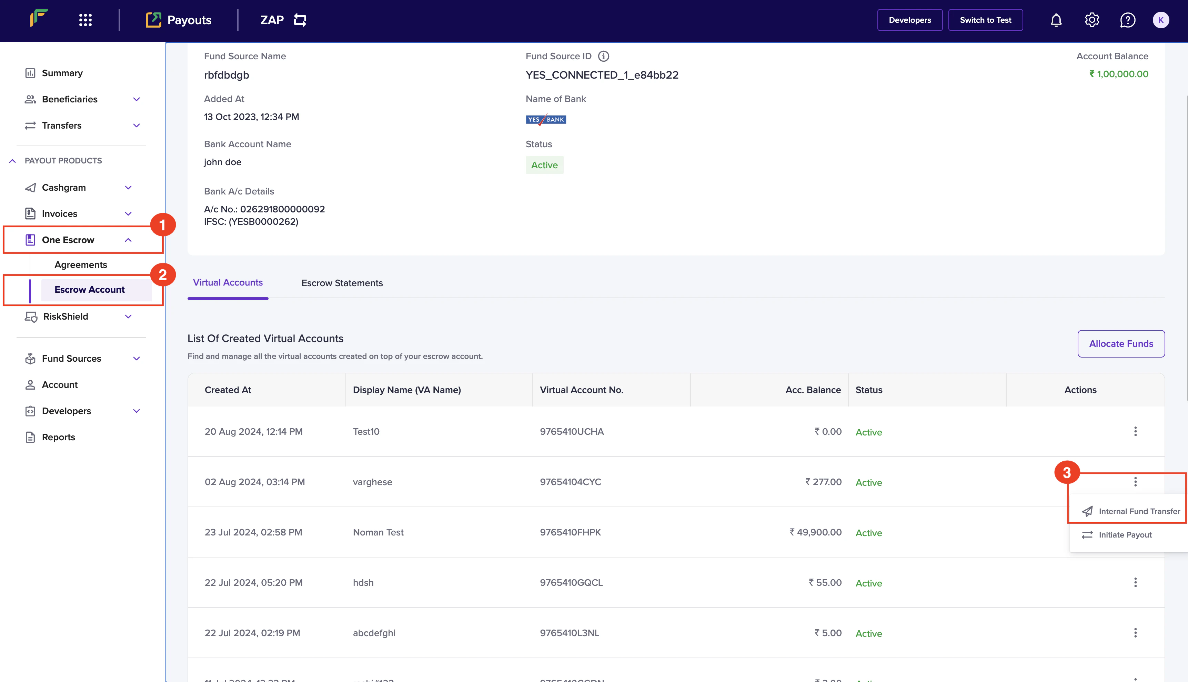Expand the Fund Sources dropdown
The image size is (1188, 682).
[x=136, y=358]
